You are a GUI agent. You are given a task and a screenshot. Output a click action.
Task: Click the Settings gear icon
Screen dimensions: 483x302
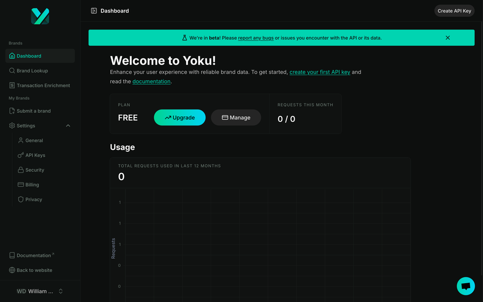[12, 126]
